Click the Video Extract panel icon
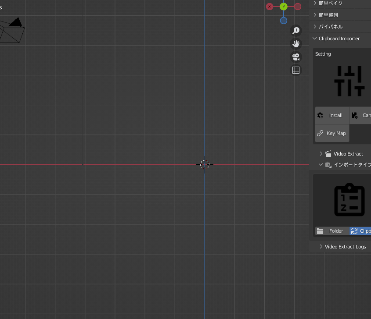Viewport: 371px width, 319px height. pos(328,153)
